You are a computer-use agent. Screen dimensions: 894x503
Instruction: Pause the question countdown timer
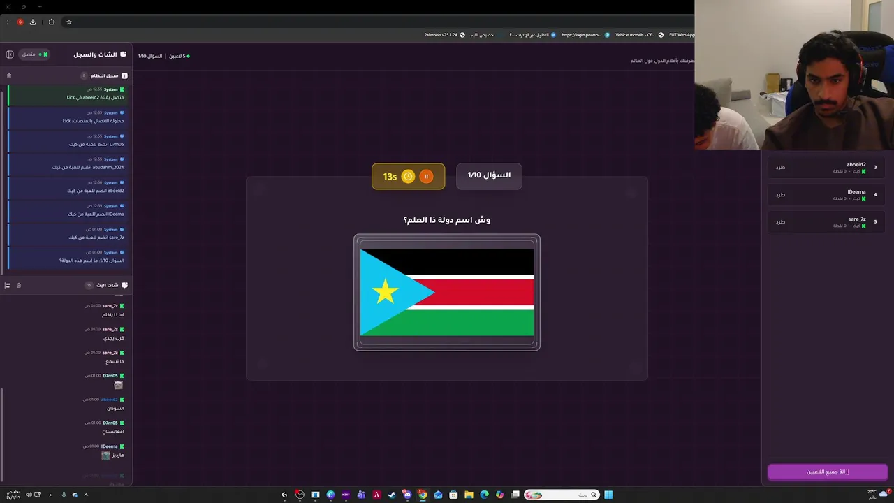click(x=426, y=177)
